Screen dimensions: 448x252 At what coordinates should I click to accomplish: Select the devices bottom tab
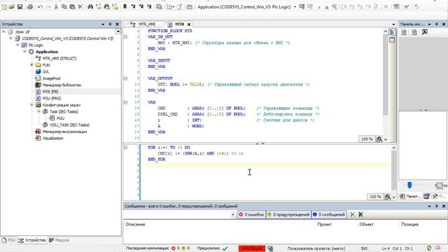(32, 240)
